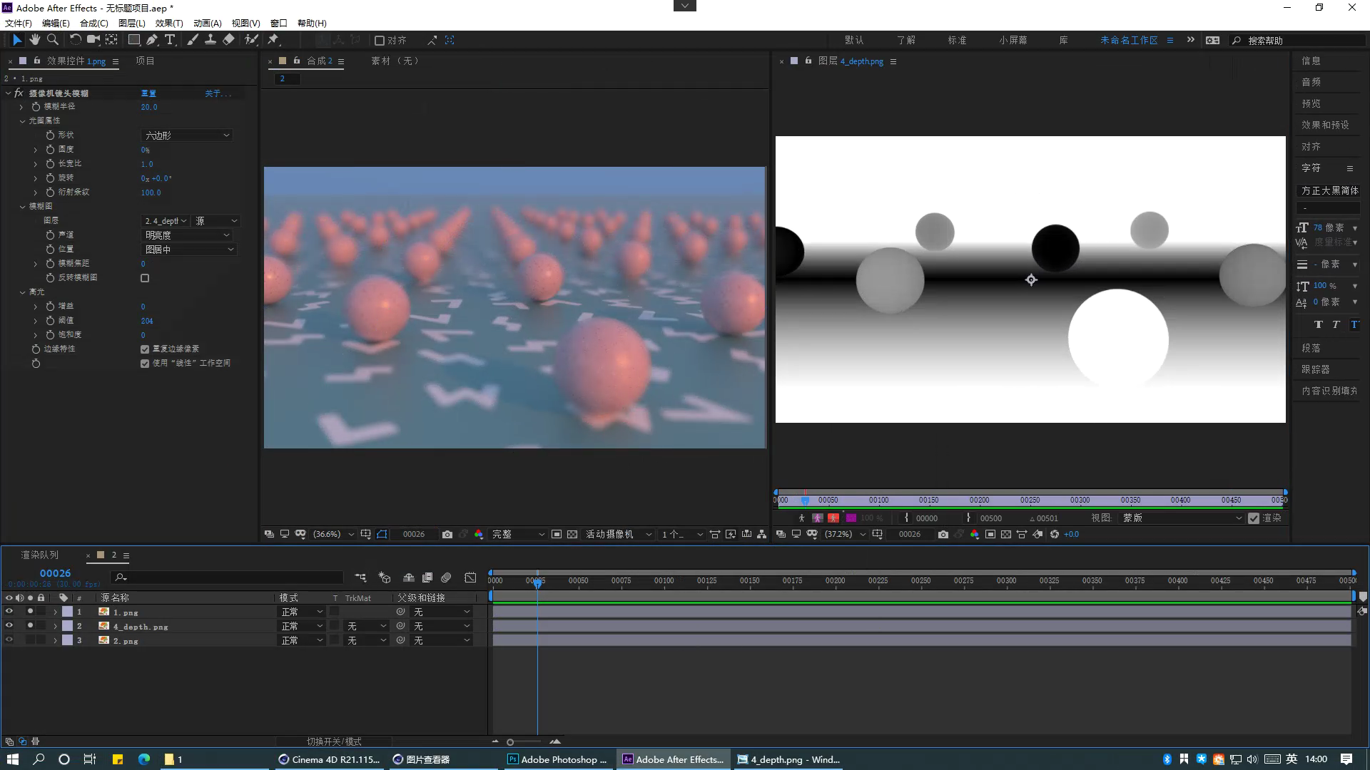This screenshot has height=770, width=1370.
Task: Collapse the 高光 highlight group
Action: [22, 292]
